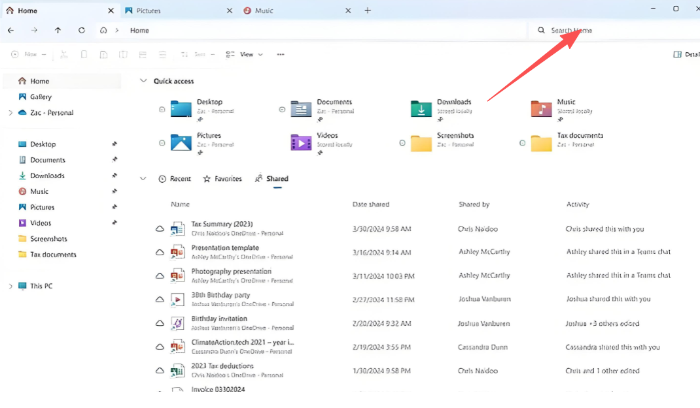Click the Up directory arrow
The width and height of the screenshot is (700, 408).
58,30
